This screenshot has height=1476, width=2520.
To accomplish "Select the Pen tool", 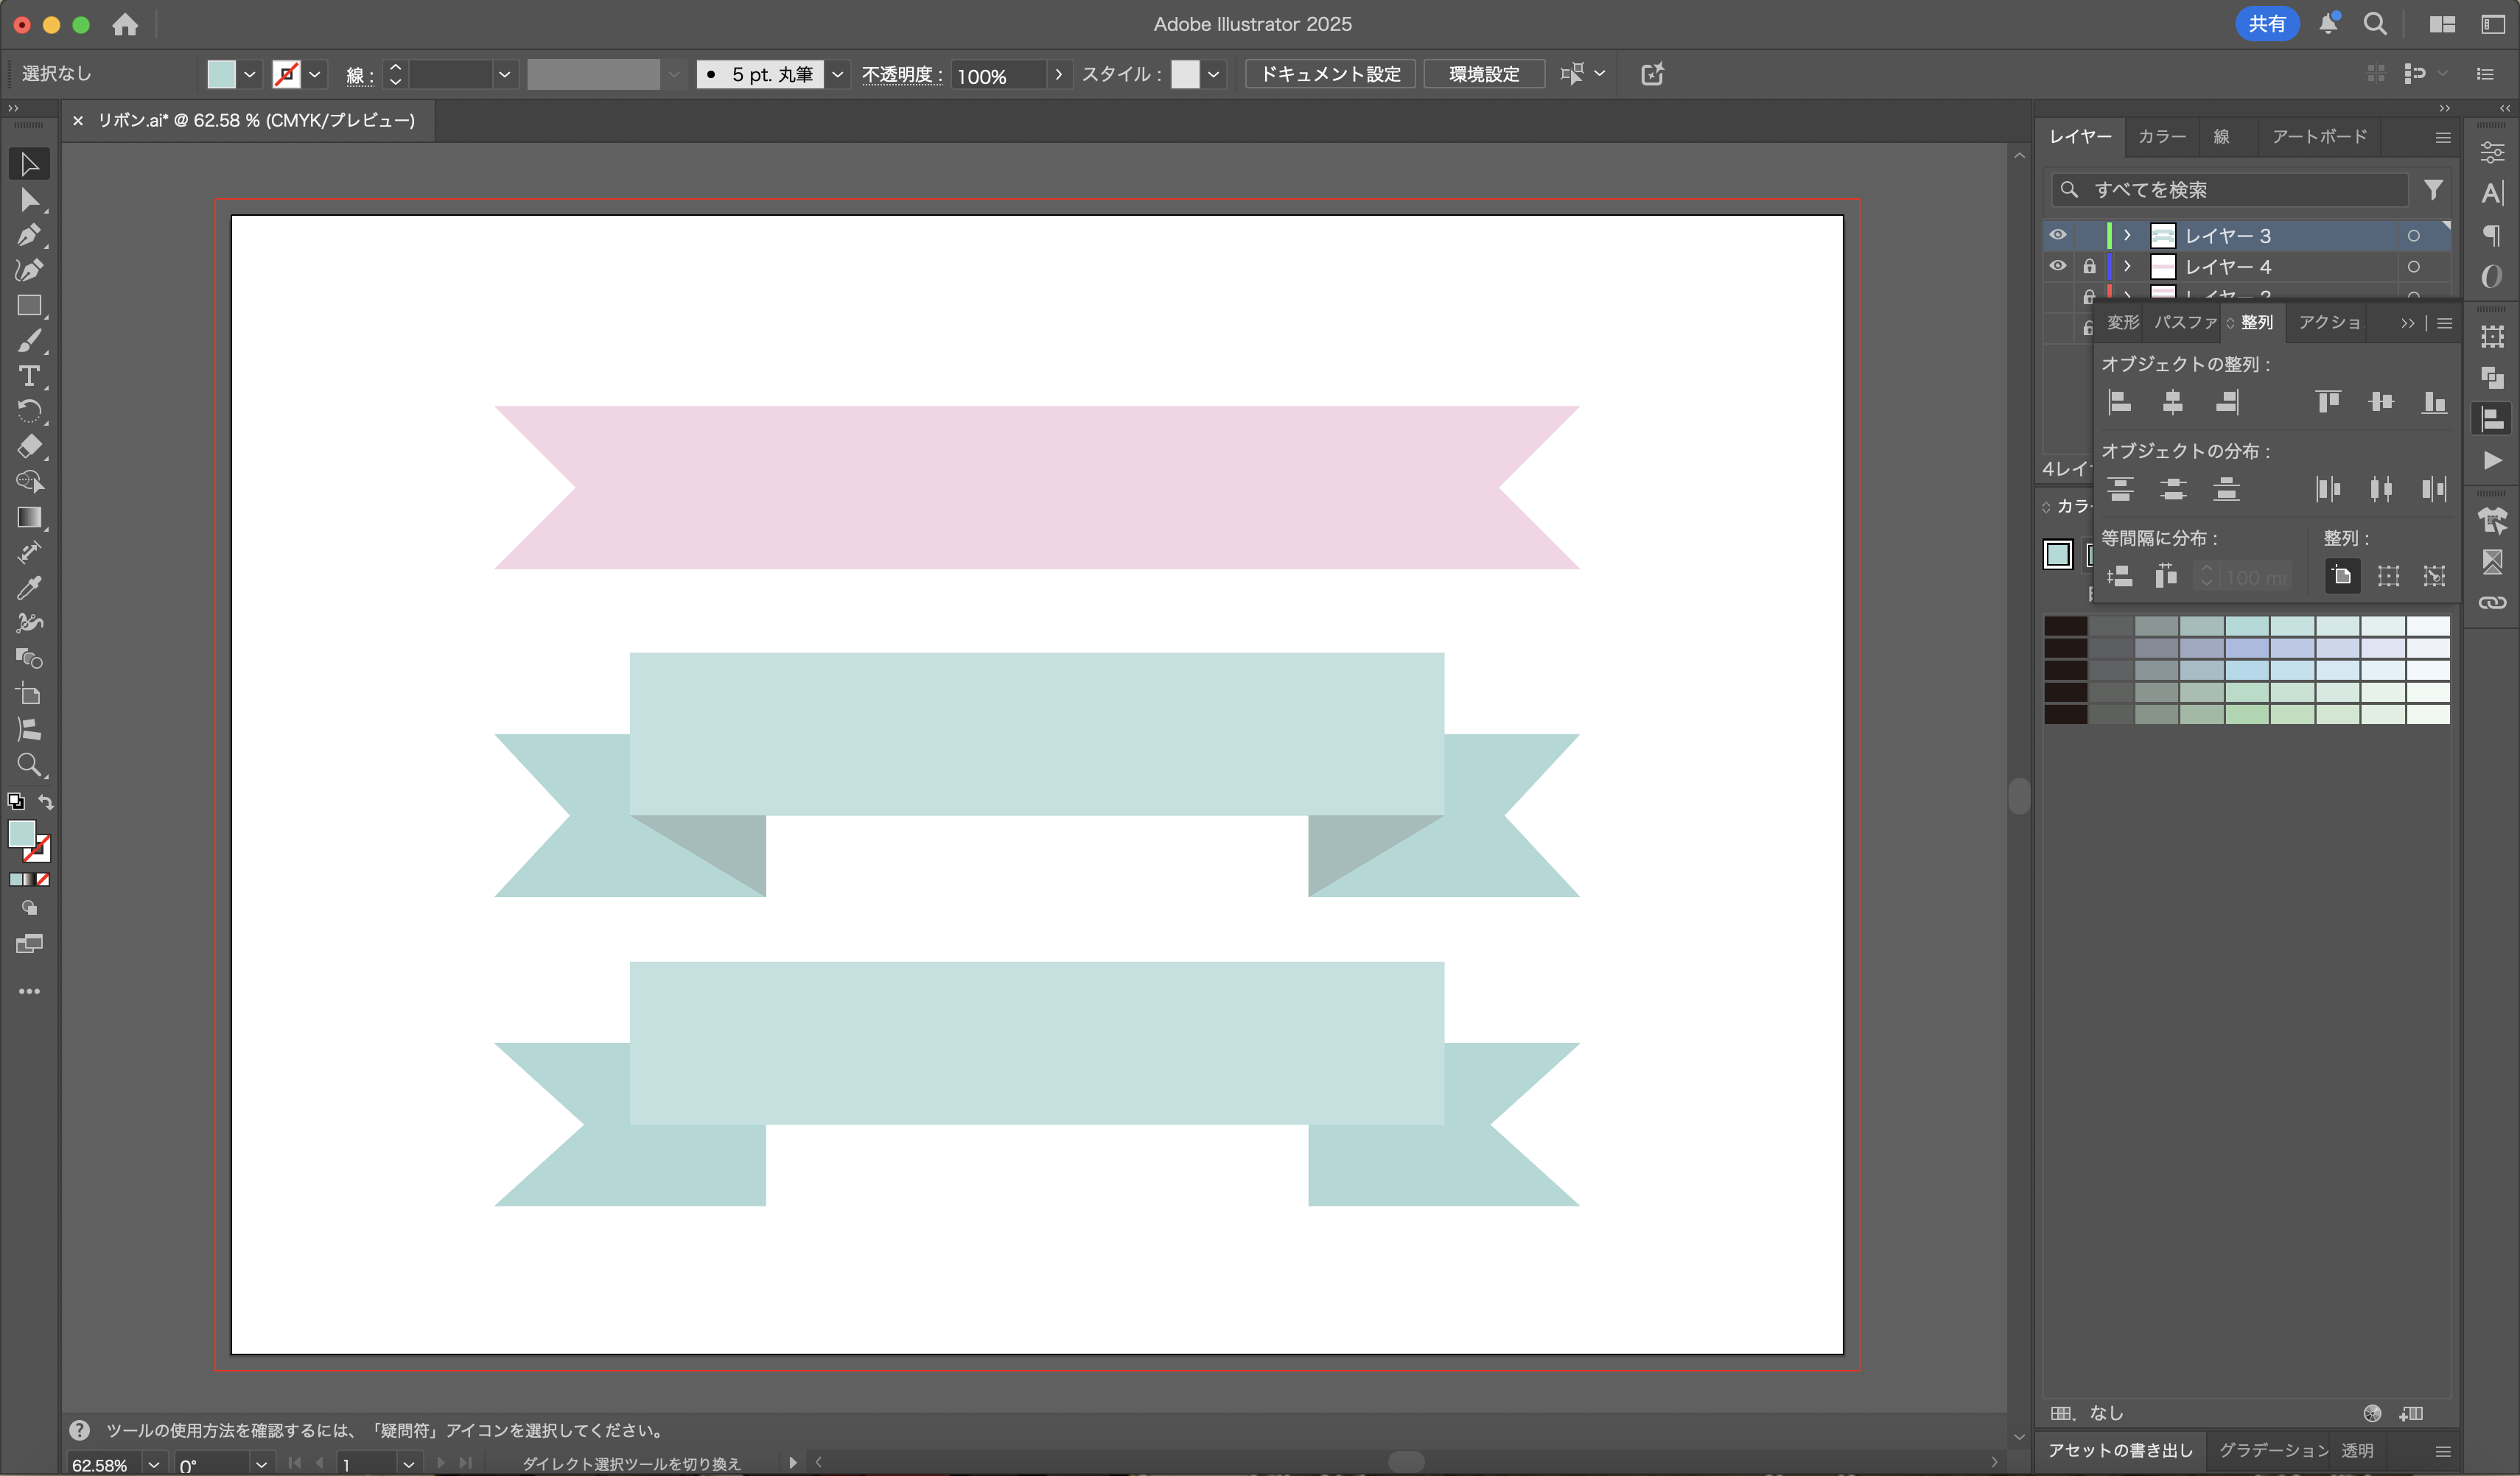I will point(28,235).
